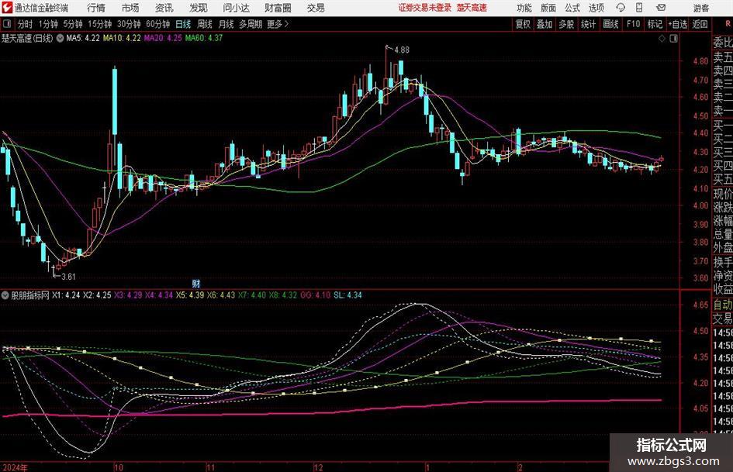Screen dimensions: 733x472
Task: Open the mobile phone icon
Action: tap(639, 8)
